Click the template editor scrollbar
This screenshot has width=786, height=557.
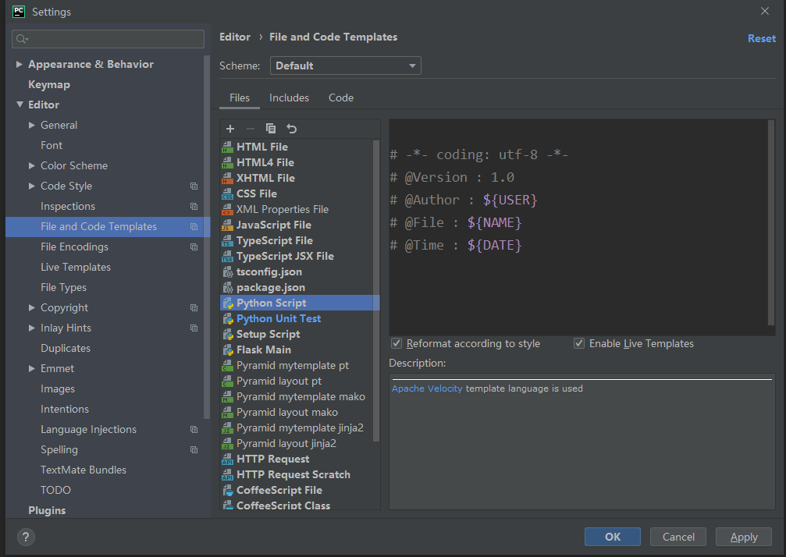pos(771,223)
